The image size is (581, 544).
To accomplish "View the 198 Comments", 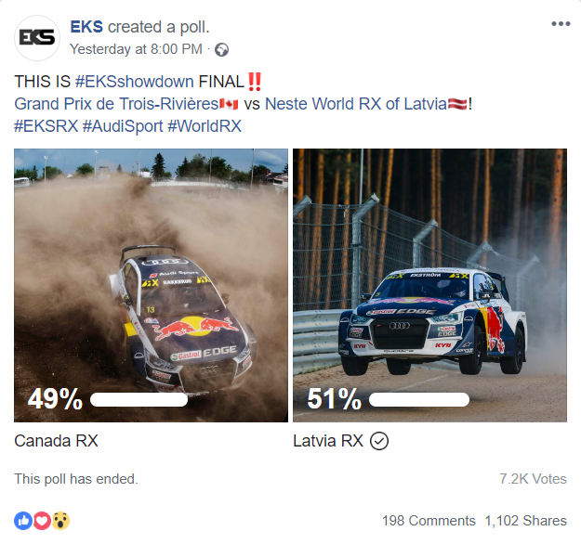I will point(429,521).
